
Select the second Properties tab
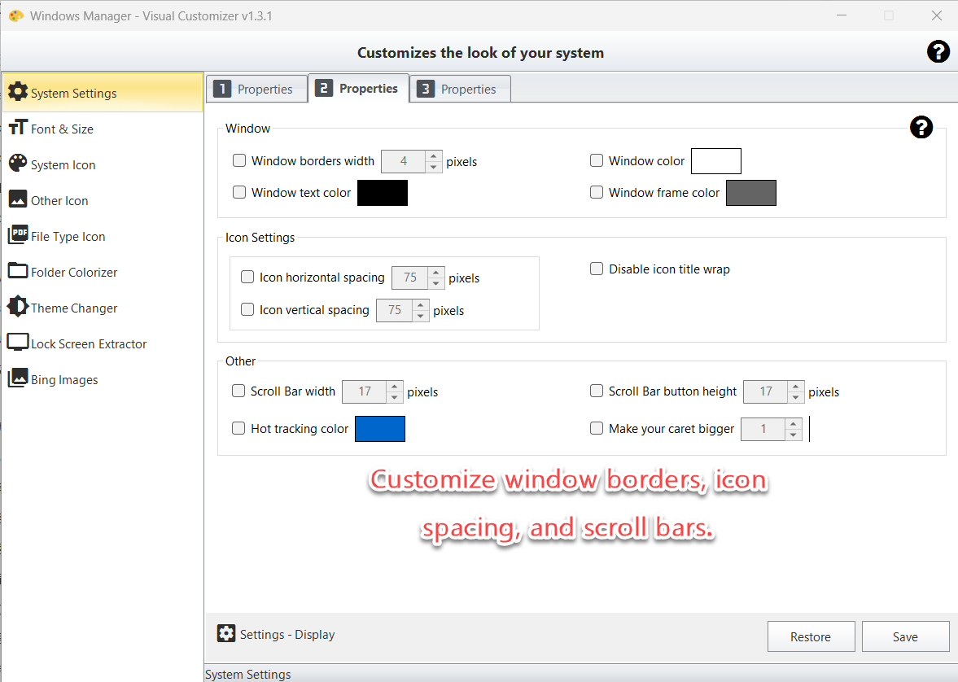[x=359, y=88]
